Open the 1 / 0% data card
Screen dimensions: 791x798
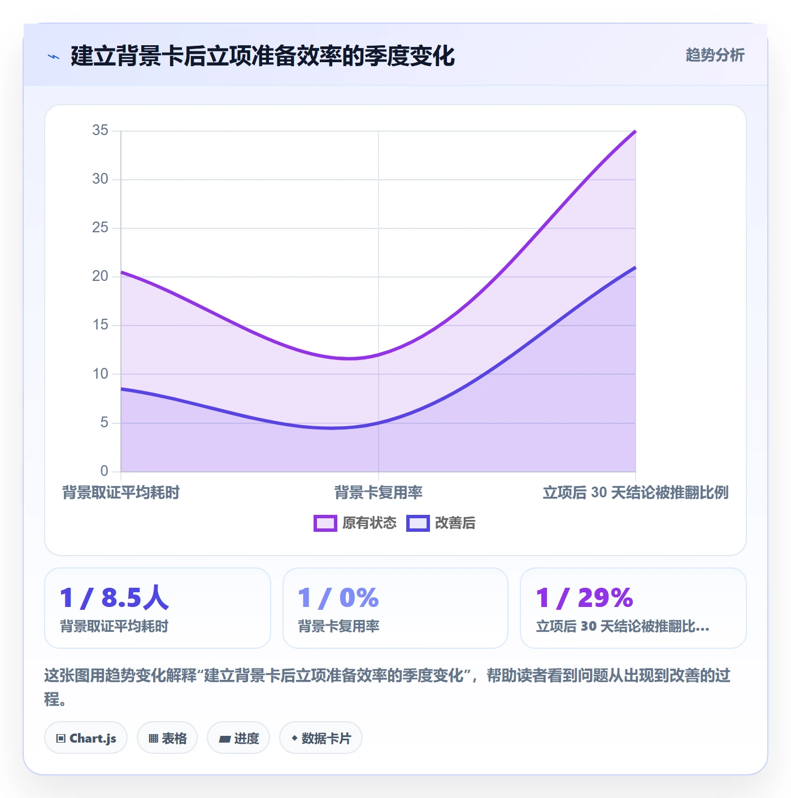click(395, 608)
